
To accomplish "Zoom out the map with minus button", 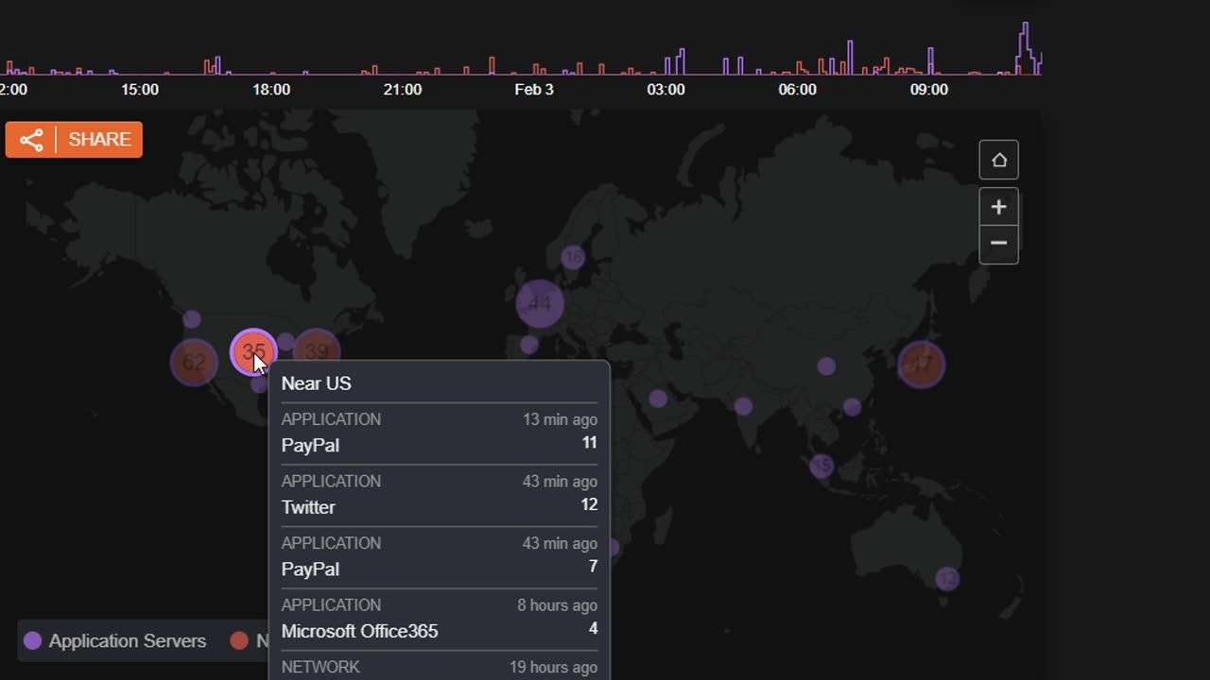I will coord(998,244).
